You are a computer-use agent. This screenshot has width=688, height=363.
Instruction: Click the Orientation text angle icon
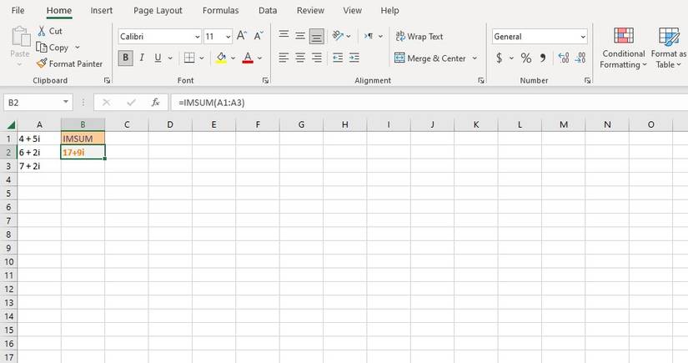click(338, 36)
